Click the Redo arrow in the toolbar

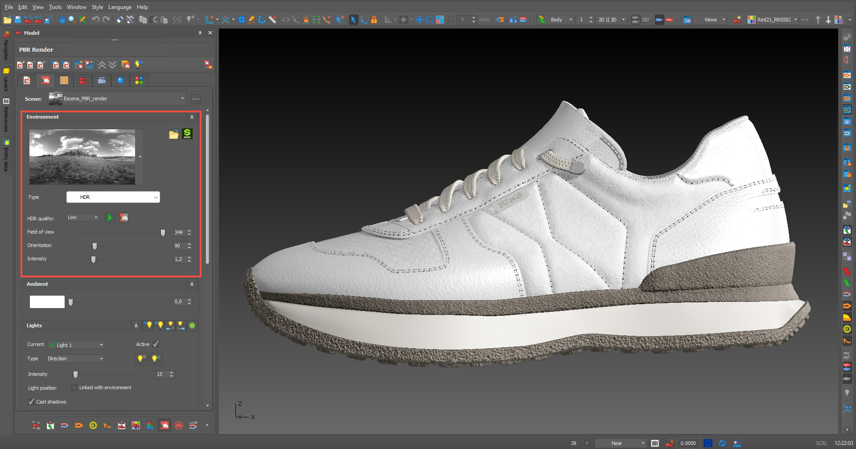tap(106, 20)
